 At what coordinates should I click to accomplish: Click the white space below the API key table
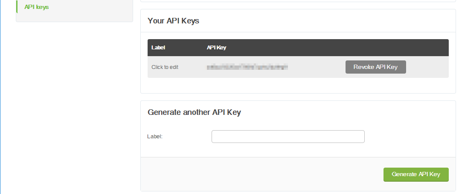click(x=298, y=85)
